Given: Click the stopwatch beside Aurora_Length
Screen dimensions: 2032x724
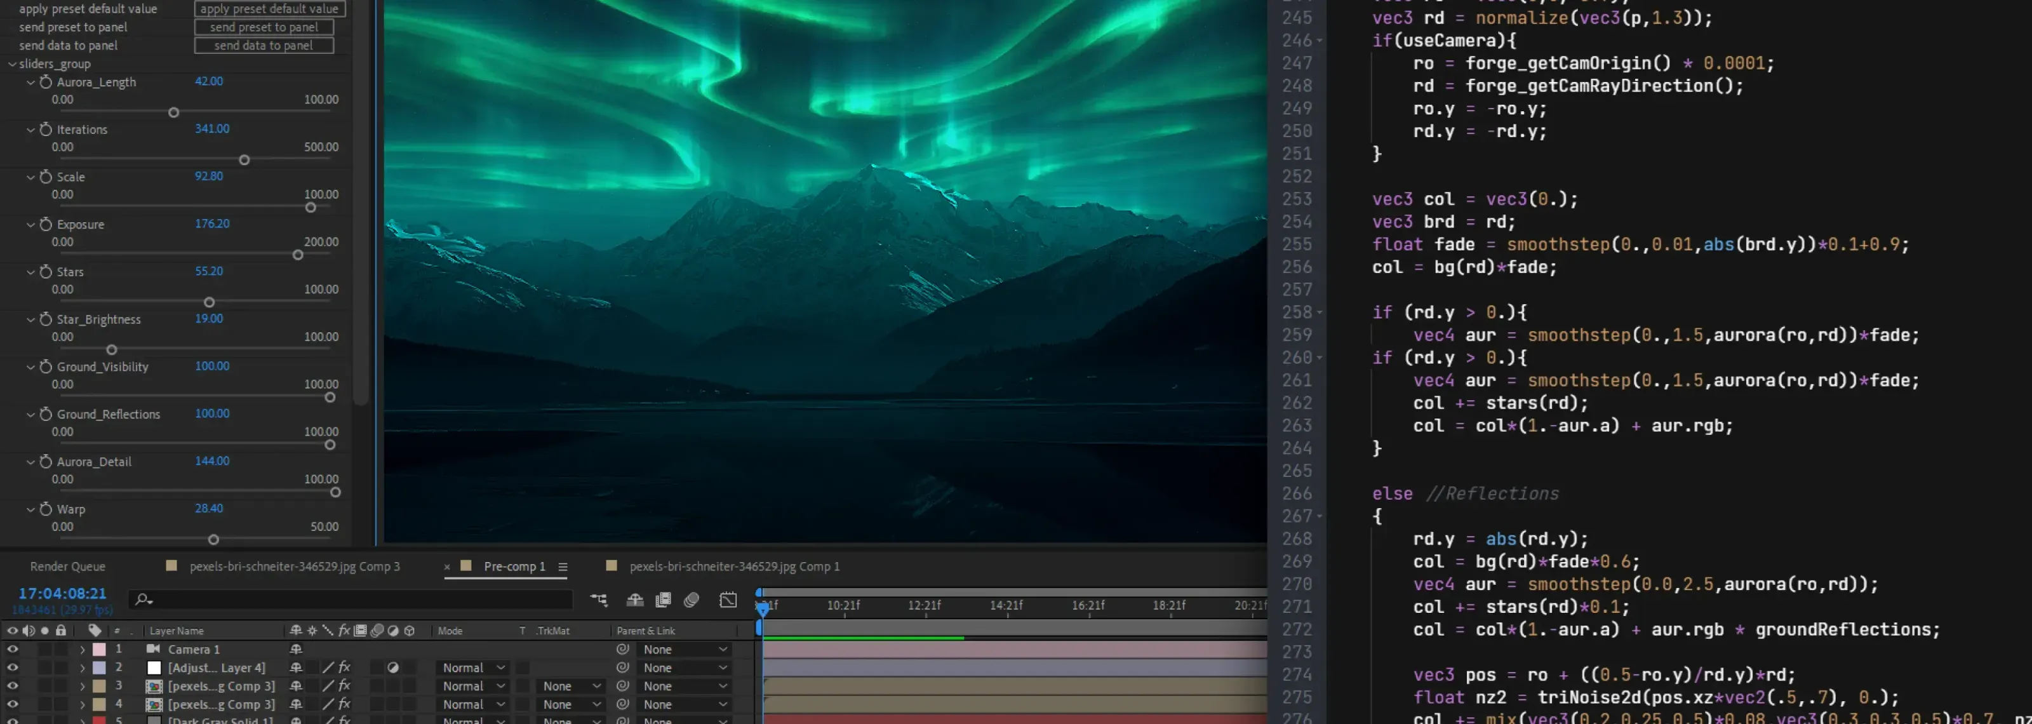Looking at the screenshot, I should point(46,82).
